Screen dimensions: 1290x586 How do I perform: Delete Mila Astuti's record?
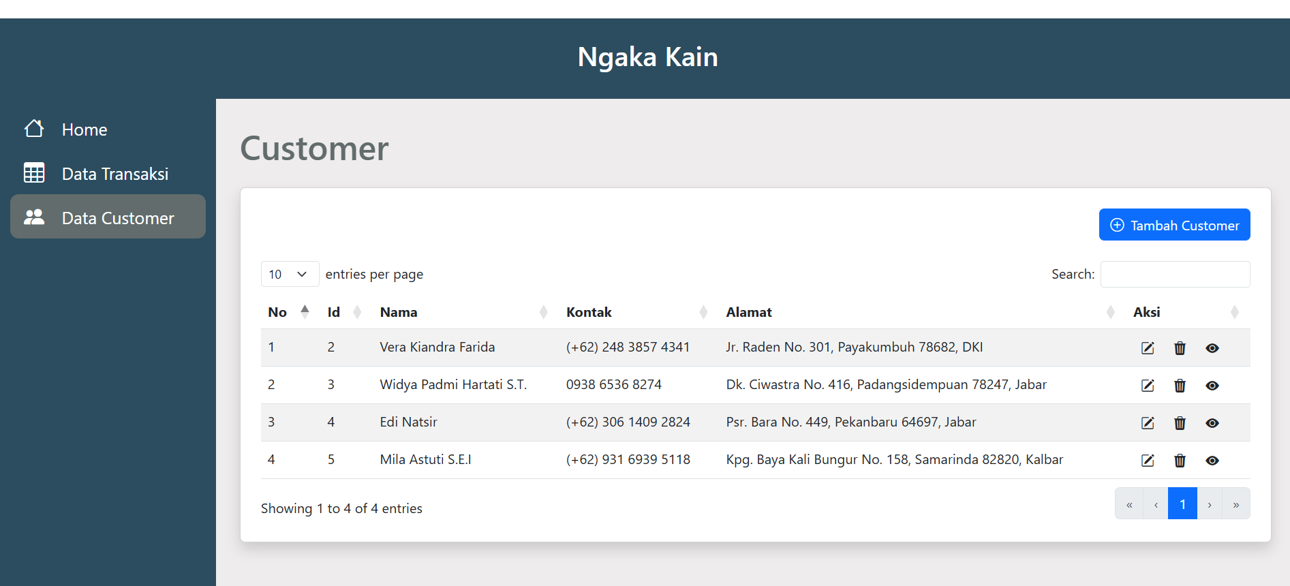point(1180,461)
